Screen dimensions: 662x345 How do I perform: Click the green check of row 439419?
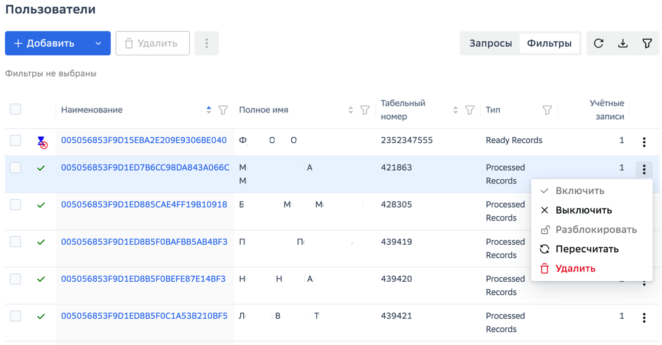[41, 242]
